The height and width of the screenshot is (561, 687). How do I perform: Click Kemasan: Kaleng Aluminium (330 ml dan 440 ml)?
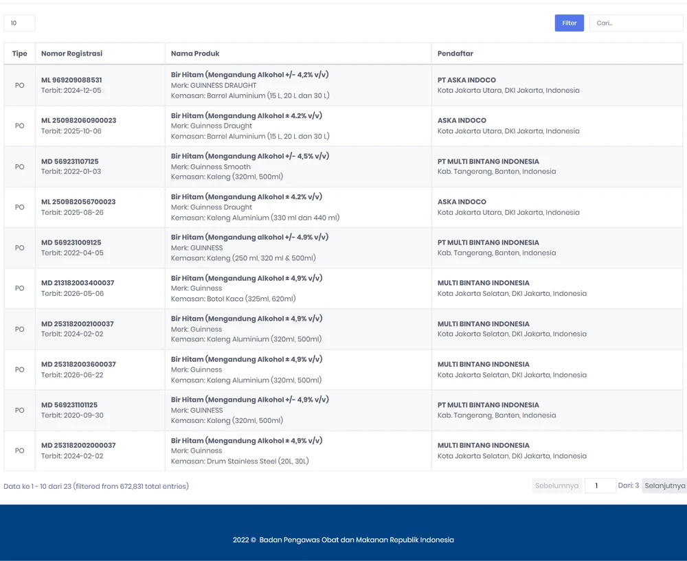(255, 218)
